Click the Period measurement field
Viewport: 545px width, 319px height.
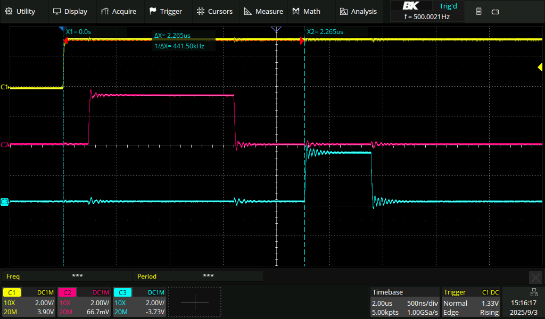tap(199, 276)
